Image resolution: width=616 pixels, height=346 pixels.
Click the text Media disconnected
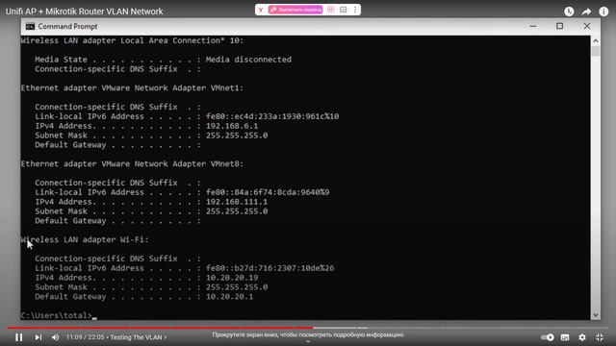(248, 60)
